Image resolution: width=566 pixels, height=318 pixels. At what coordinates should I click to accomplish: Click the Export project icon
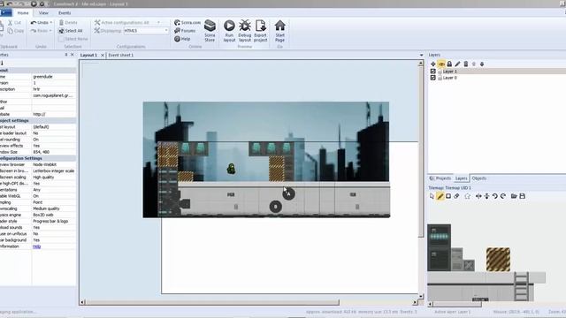260,26
